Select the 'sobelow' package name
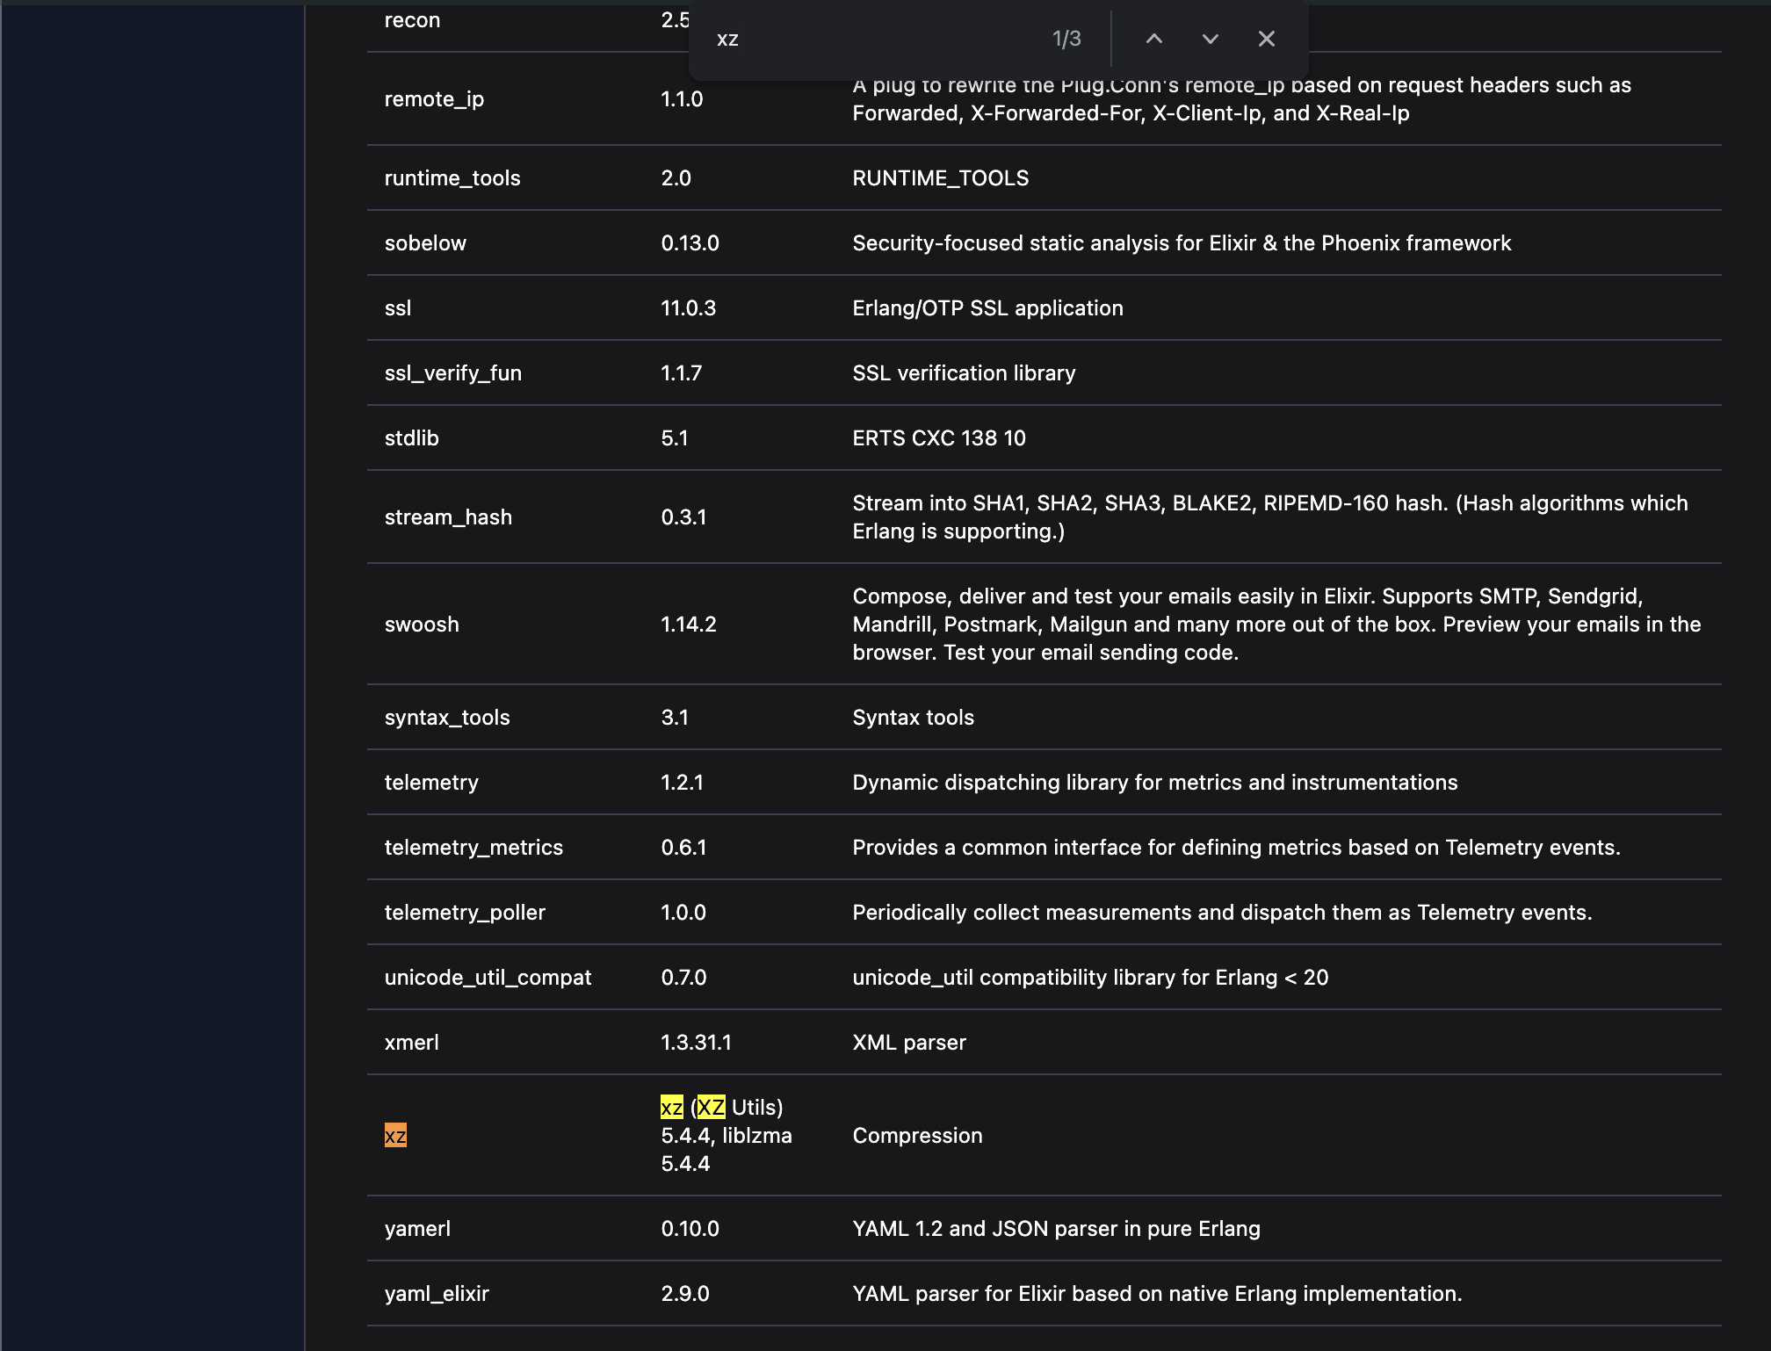The height and width of the screenshot is (1351, 1771). click(x=425, y=243)
